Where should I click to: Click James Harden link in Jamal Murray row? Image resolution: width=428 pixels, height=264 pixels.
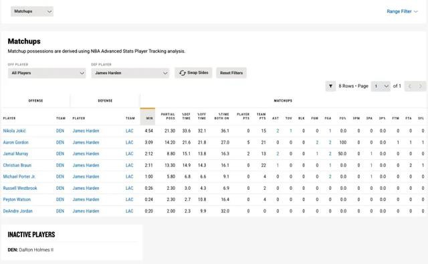point(86,154)
